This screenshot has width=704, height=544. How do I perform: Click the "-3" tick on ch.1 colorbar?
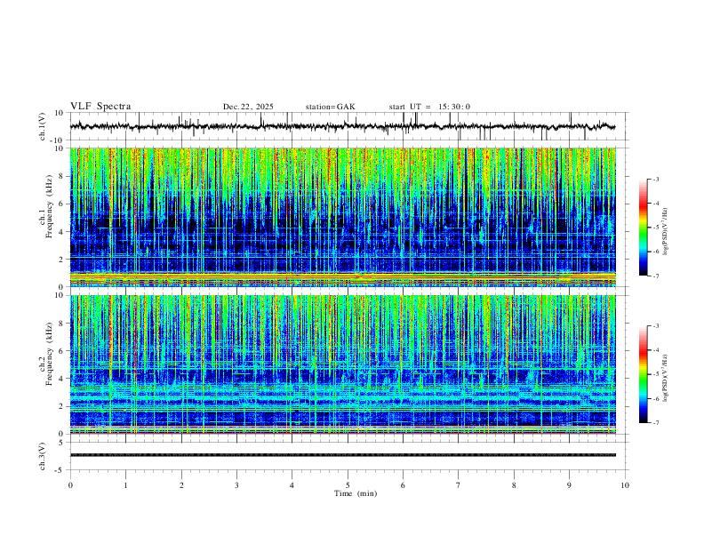pyautogui.click(x=656, y=179)
